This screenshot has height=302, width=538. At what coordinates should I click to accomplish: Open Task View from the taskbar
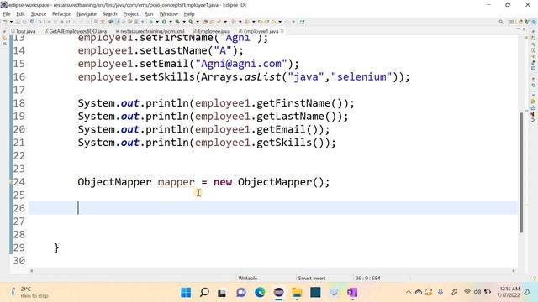click(222, 293)
